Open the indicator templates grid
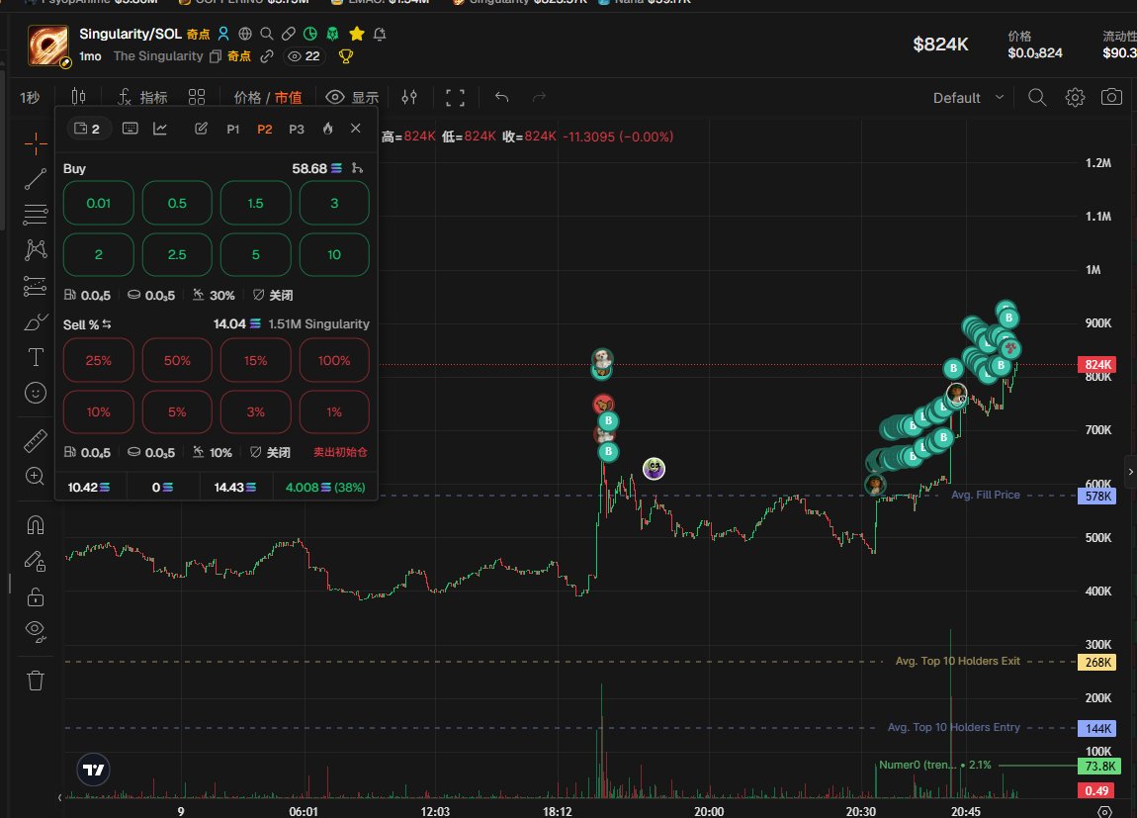1137x818 pixels. [197, 97]
